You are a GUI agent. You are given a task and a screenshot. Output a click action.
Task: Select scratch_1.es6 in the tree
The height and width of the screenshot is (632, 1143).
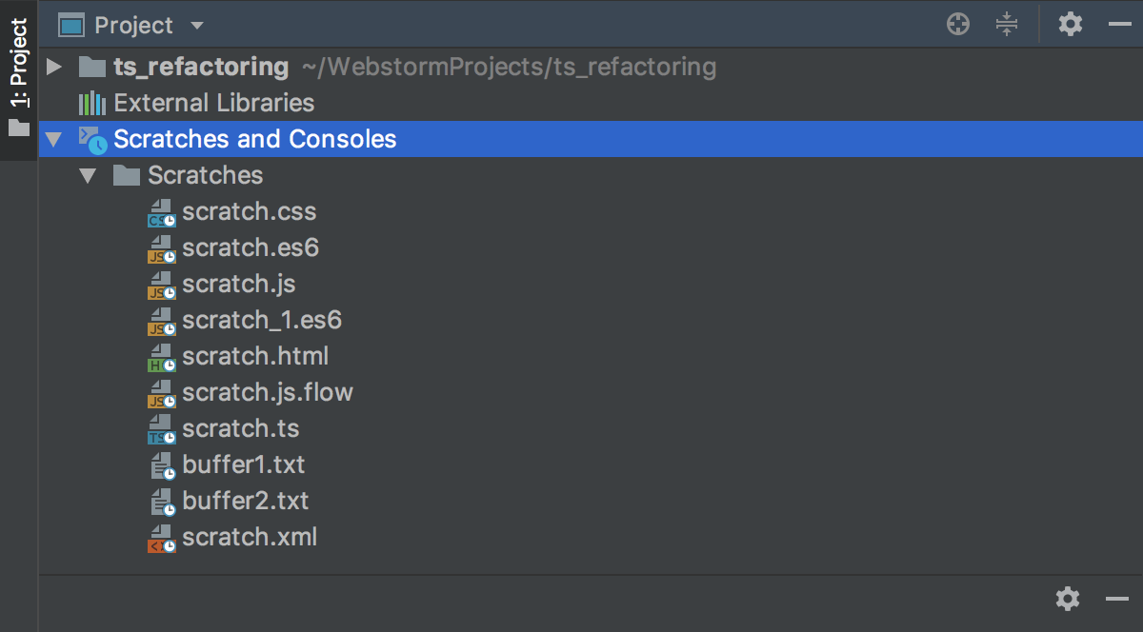tap(261, 320)
